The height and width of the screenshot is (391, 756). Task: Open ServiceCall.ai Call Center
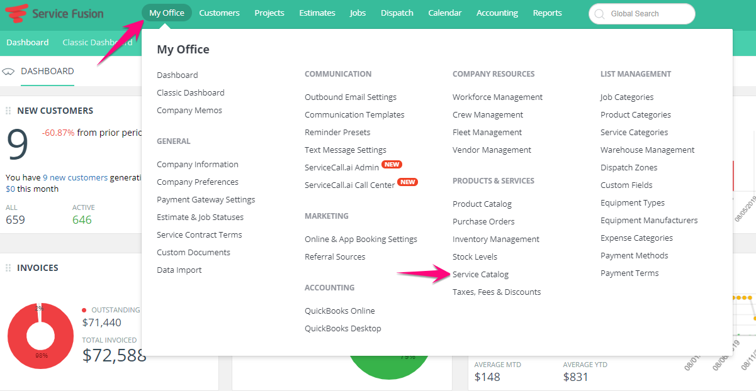pos(350,185)
